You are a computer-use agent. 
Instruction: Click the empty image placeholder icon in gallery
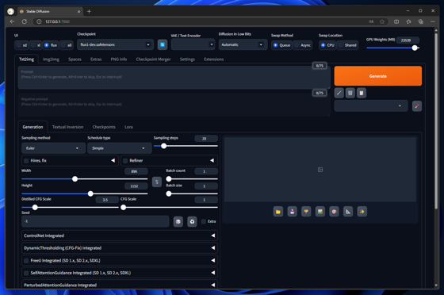tap(320, 170)
